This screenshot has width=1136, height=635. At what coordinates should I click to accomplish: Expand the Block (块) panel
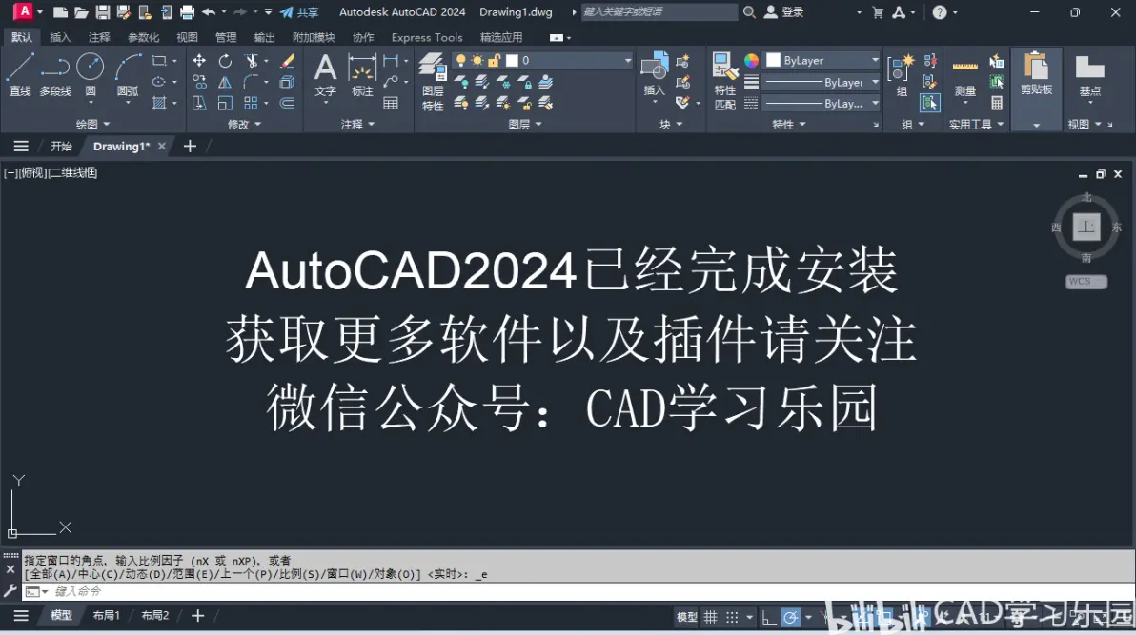(671, 125)
